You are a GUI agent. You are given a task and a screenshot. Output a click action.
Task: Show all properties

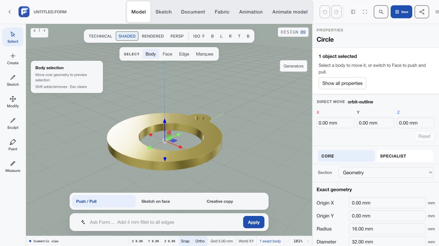342,83
